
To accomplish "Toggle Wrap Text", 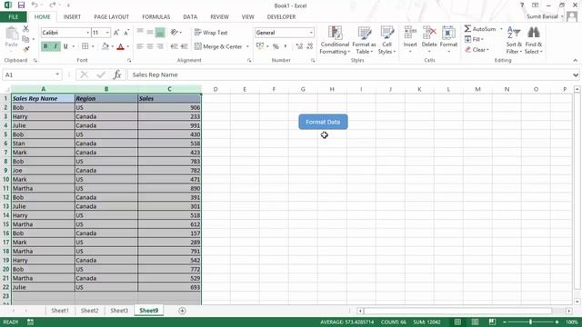I will (211, 33).
